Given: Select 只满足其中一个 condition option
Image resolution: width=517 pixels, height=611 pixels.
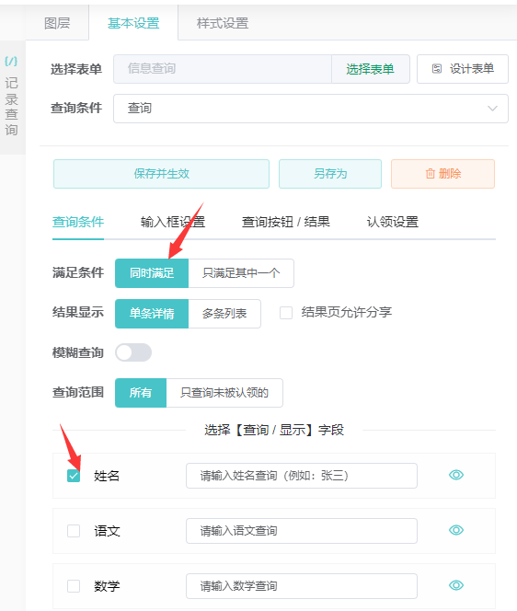Looking at the screenshot, I should tap(241, 273).
